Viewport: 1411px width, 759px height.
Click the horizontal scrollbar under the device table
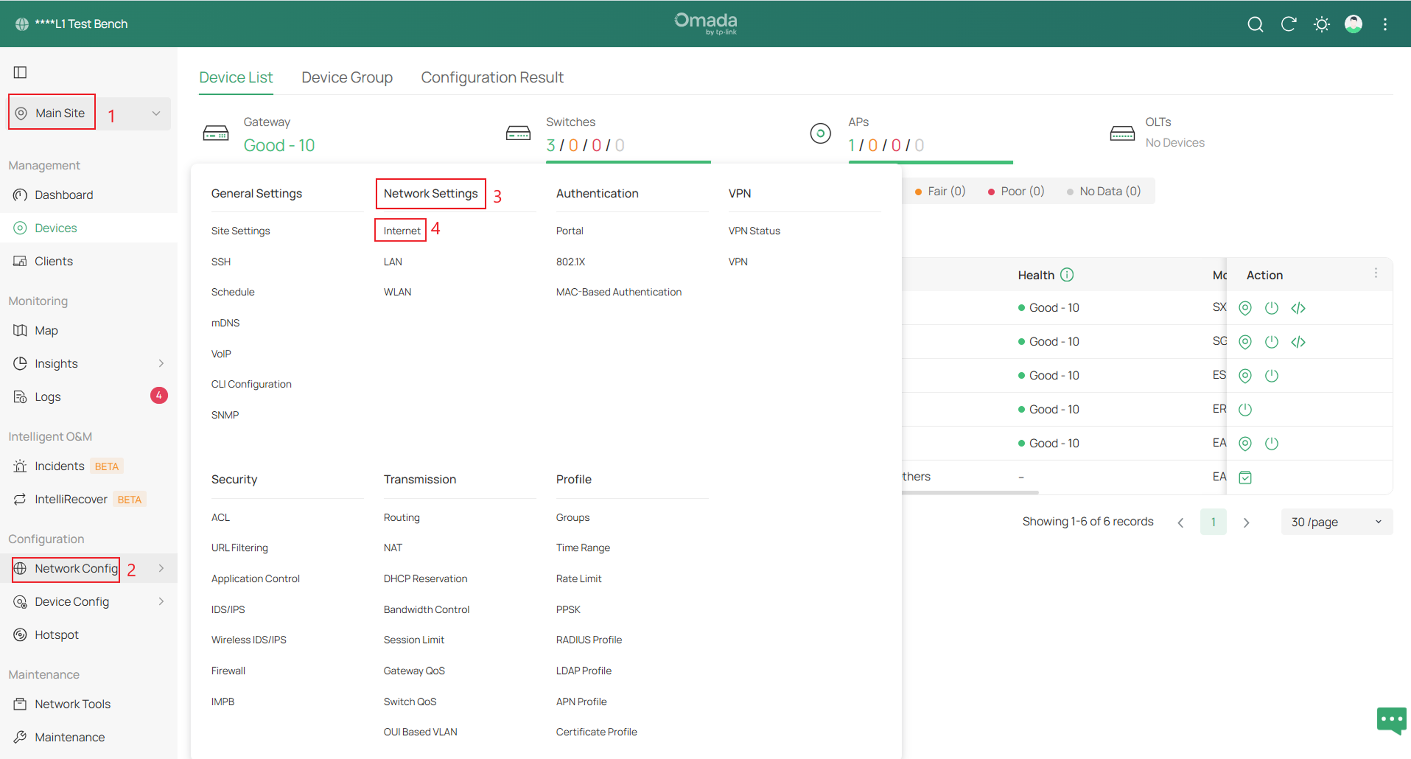coord(970,492)
